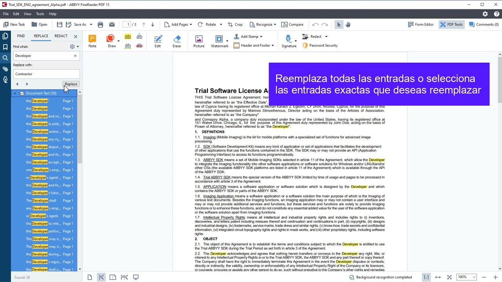The width and height of the screenshot is (502, 282).
Task: Go to the previous search result arrow
Action: tap(17, 84)
